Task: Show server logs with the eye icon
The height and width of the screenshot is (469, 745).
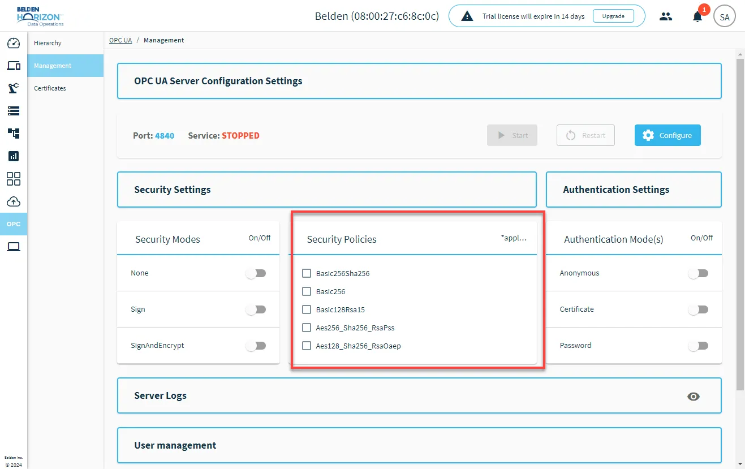Action: (x=694, y=396)
